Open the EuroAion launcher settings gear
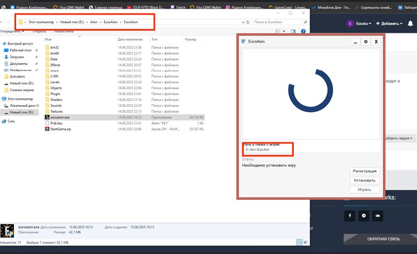Viewport: 417px width, 254px height. click(365, 41)
